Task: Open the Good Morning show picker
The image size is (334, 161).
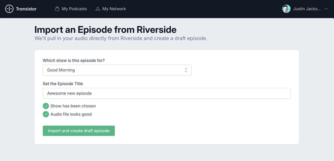Action: 117,70
